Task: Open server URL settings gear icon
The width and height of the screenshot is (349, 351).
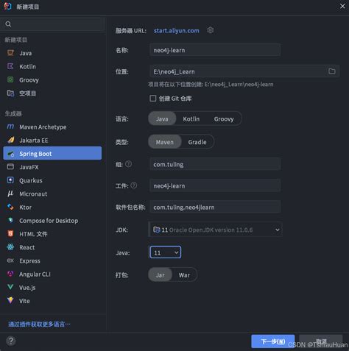Action: tap(211, 30)
